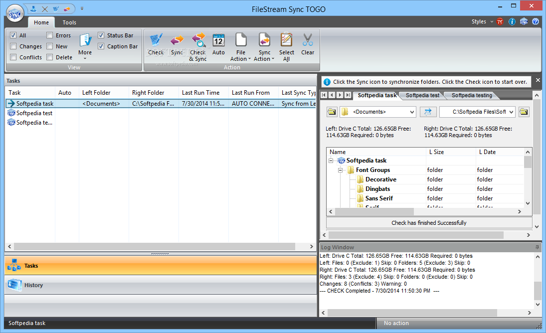Switch to the Tools ribbon tab
546x333 pixels.
pyautogui.click(x=69, y=22)
